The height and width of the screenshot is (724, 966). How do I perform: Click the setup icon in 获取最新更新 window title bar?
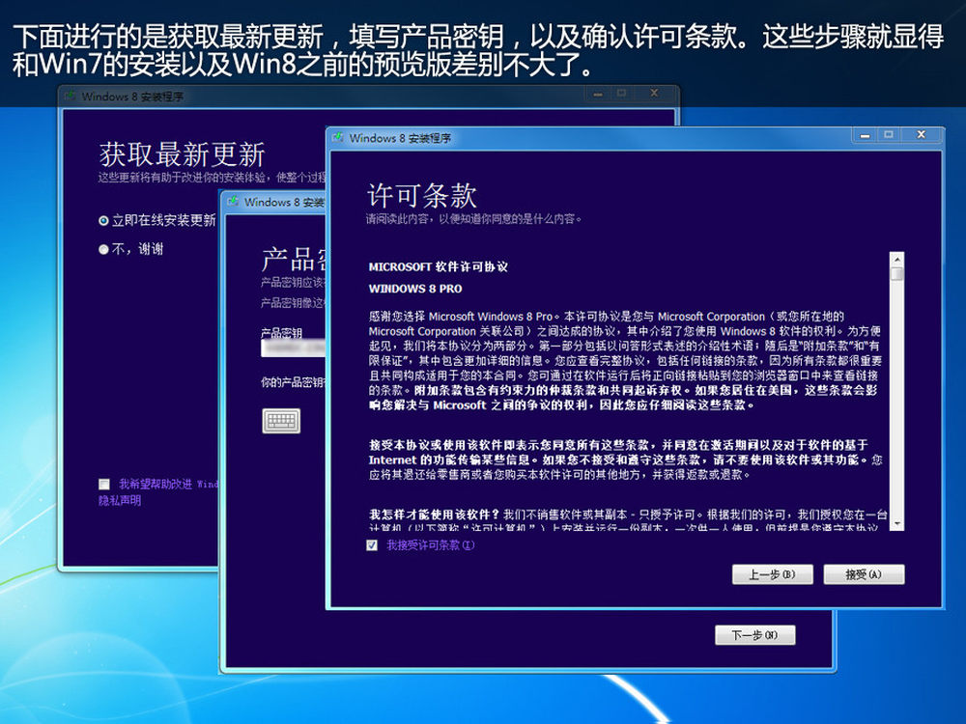(x=71, y=96)
